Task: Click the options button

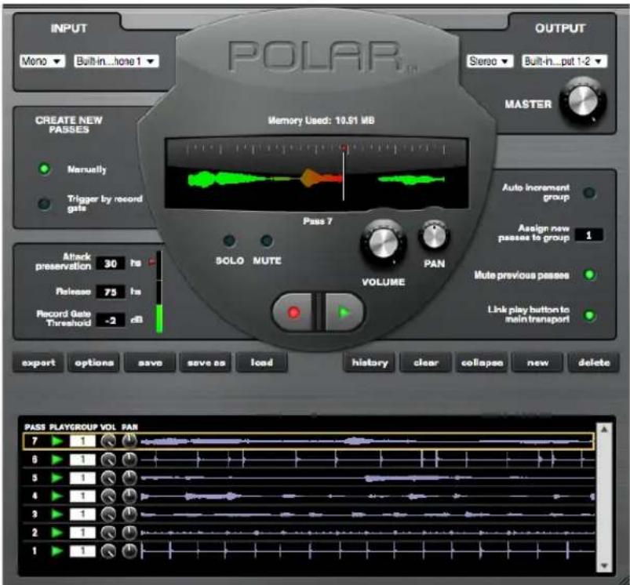Action: point(94,362)
